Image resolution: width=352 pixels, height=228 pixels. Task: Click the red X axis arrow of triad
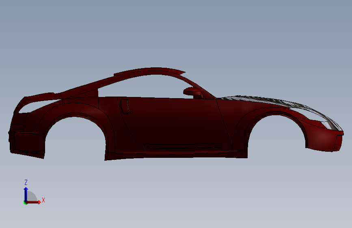(34, 202)
